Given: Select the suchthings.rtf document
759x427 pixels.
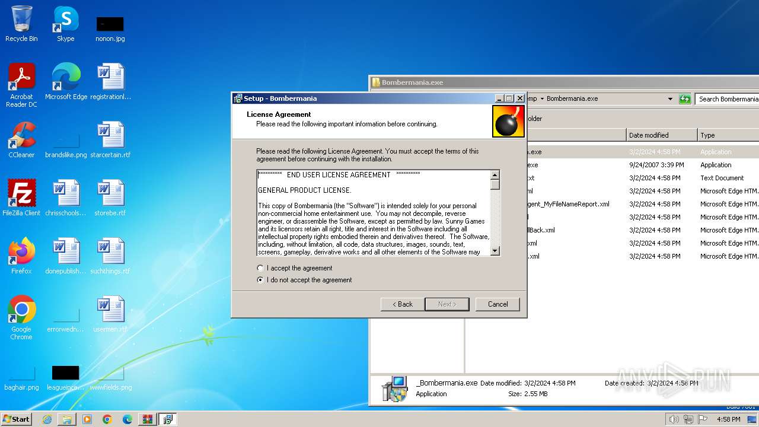Looking at the screenshot, I should coord(110,256).
